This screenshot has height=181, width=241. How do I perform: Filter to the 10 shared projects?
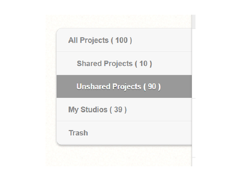coord(124,63)
